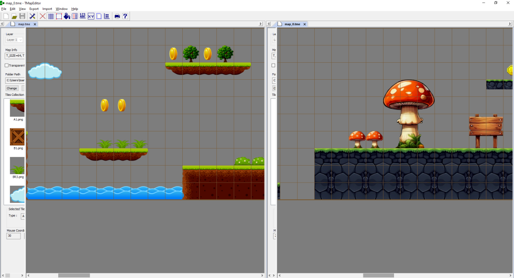Select the cloud tile thumbnail in Tiles Collection
514x278 pixels.
(x=17, y=194)
